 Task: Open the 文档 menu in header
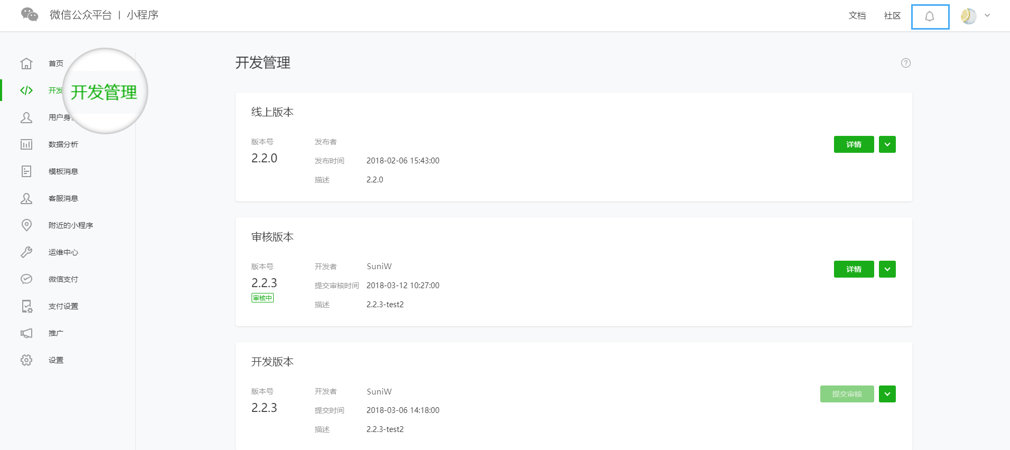coord(857,16)
